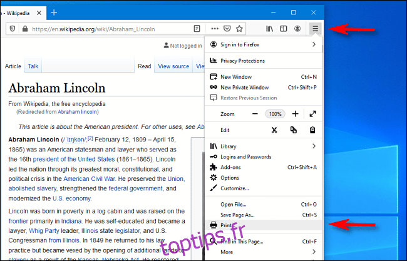Open Logins and Passwords
Image resolution: width=407 pixels, height=261 pixels.
(x=263, y=156)
